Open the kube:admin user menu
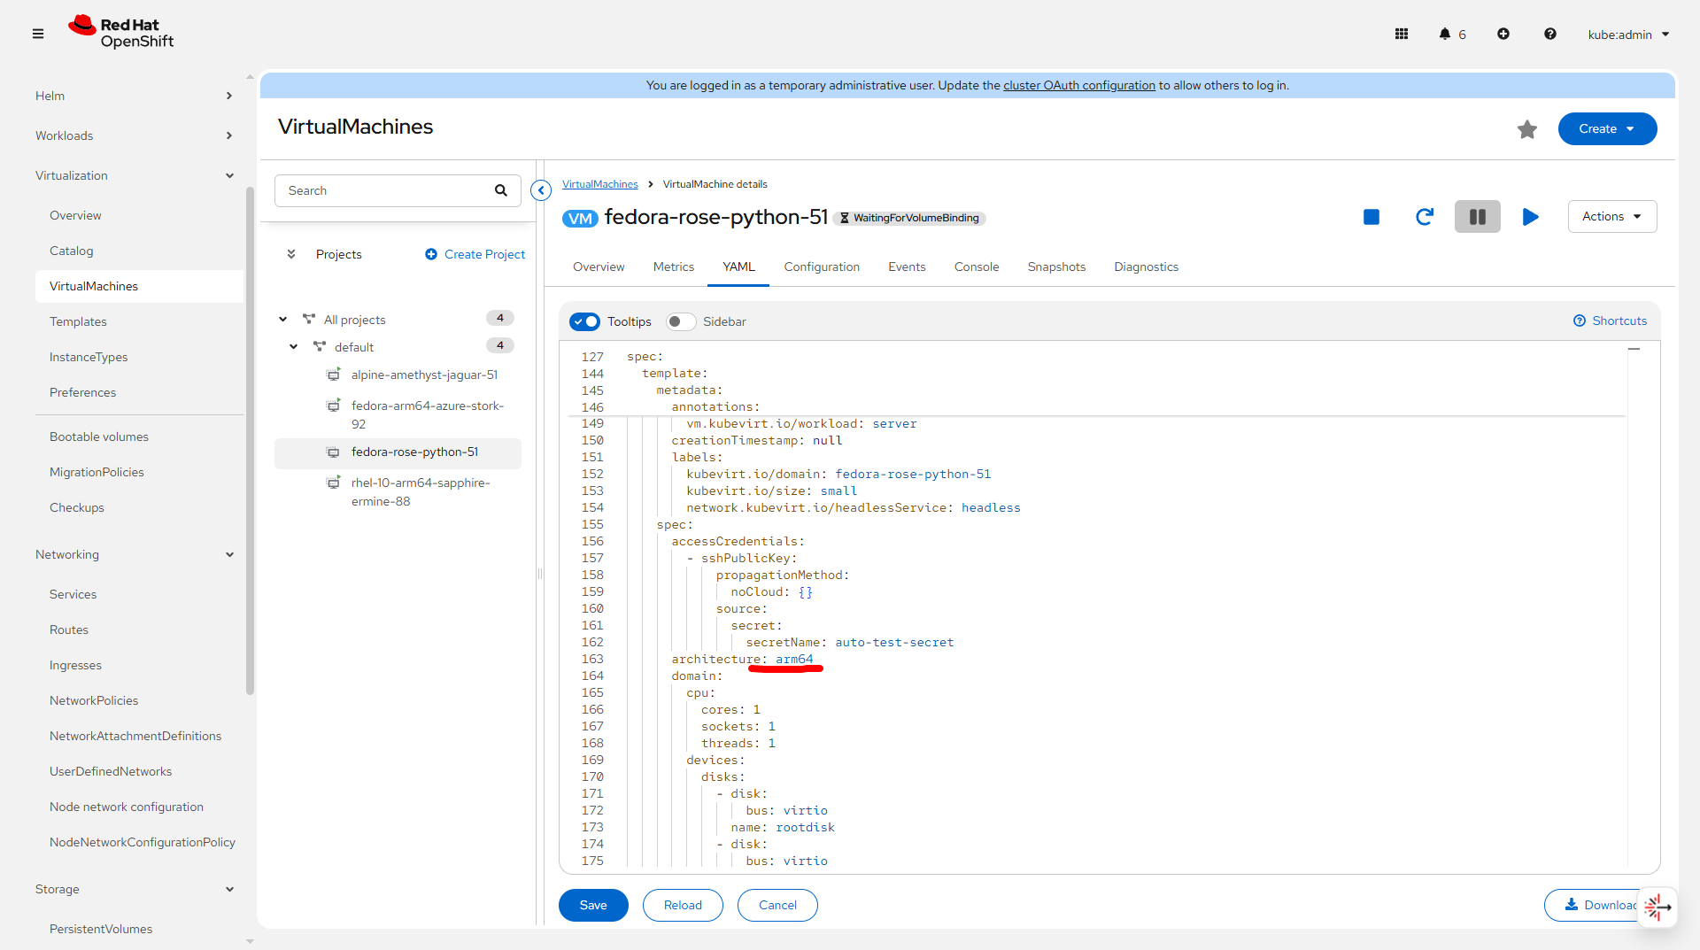 click(x=1627, y=35)
